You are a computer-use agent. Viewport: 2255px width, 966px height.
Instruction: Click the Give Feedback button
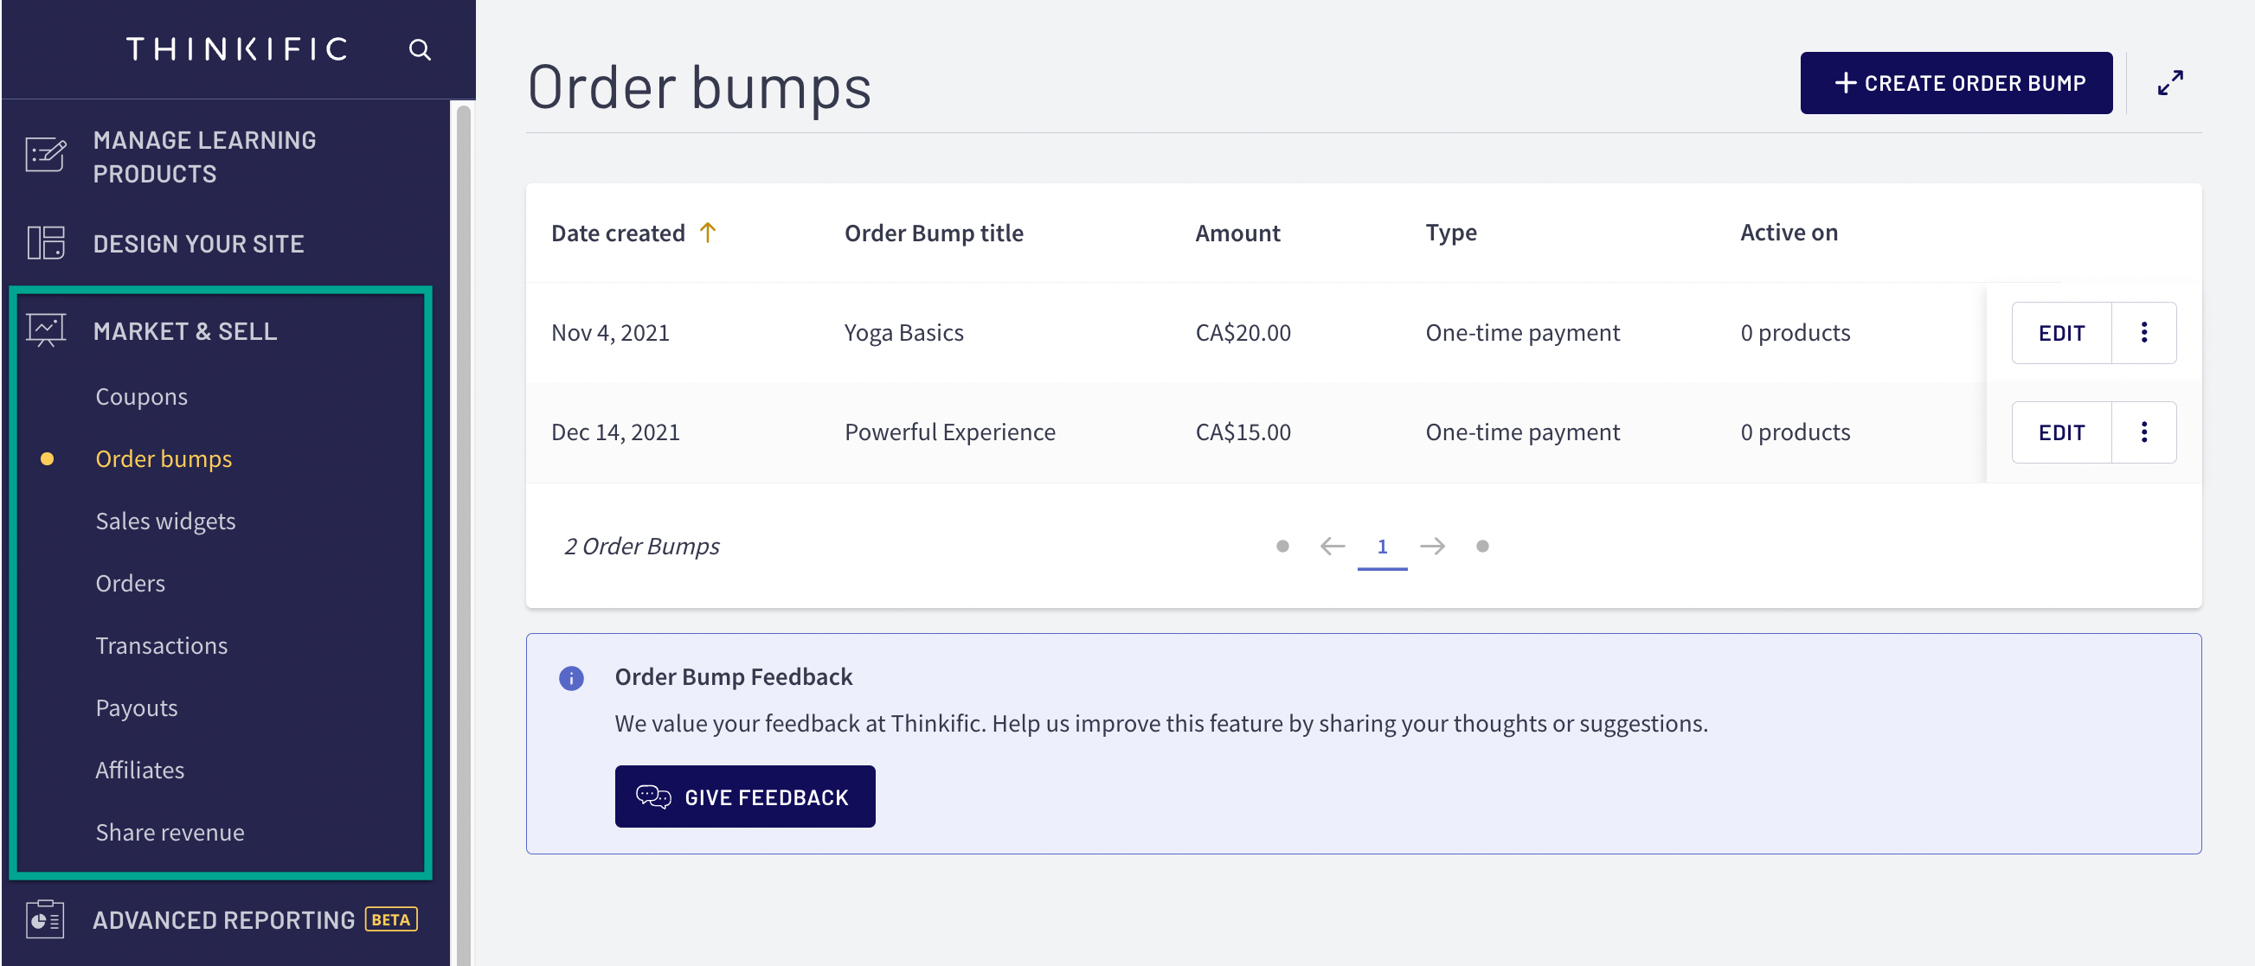pyautogui.click(x=745, y=796)
